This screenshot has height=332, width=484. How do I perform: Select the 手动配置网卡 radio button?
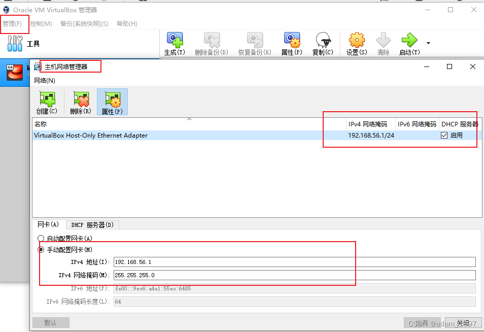point(41,249)
